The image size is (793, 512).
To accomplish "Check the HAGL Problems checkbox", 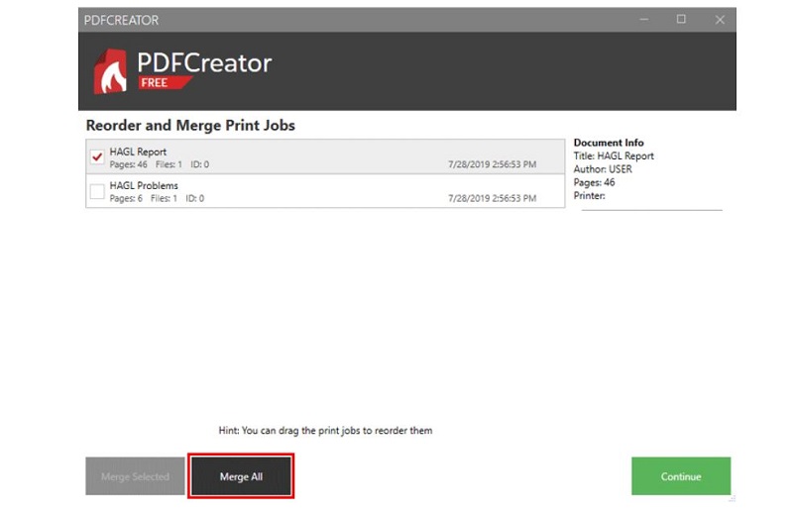I will (97, 191).
